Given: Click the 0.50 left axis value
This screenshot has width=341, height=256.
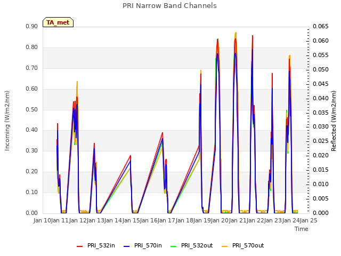Looking at the screenshot, I should pos(32,109).
